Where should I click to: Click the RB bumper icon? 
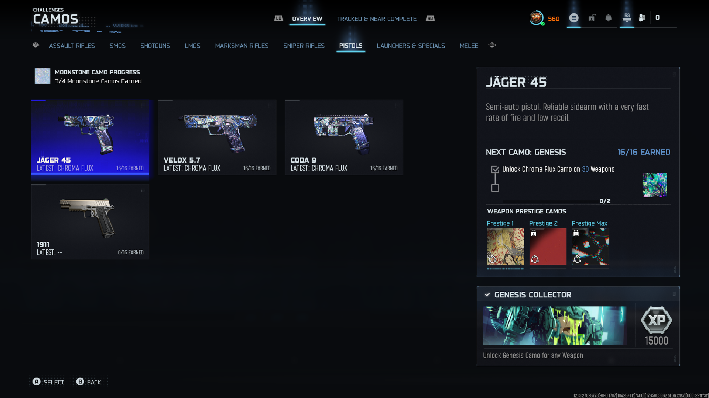[x=430, y=18]
